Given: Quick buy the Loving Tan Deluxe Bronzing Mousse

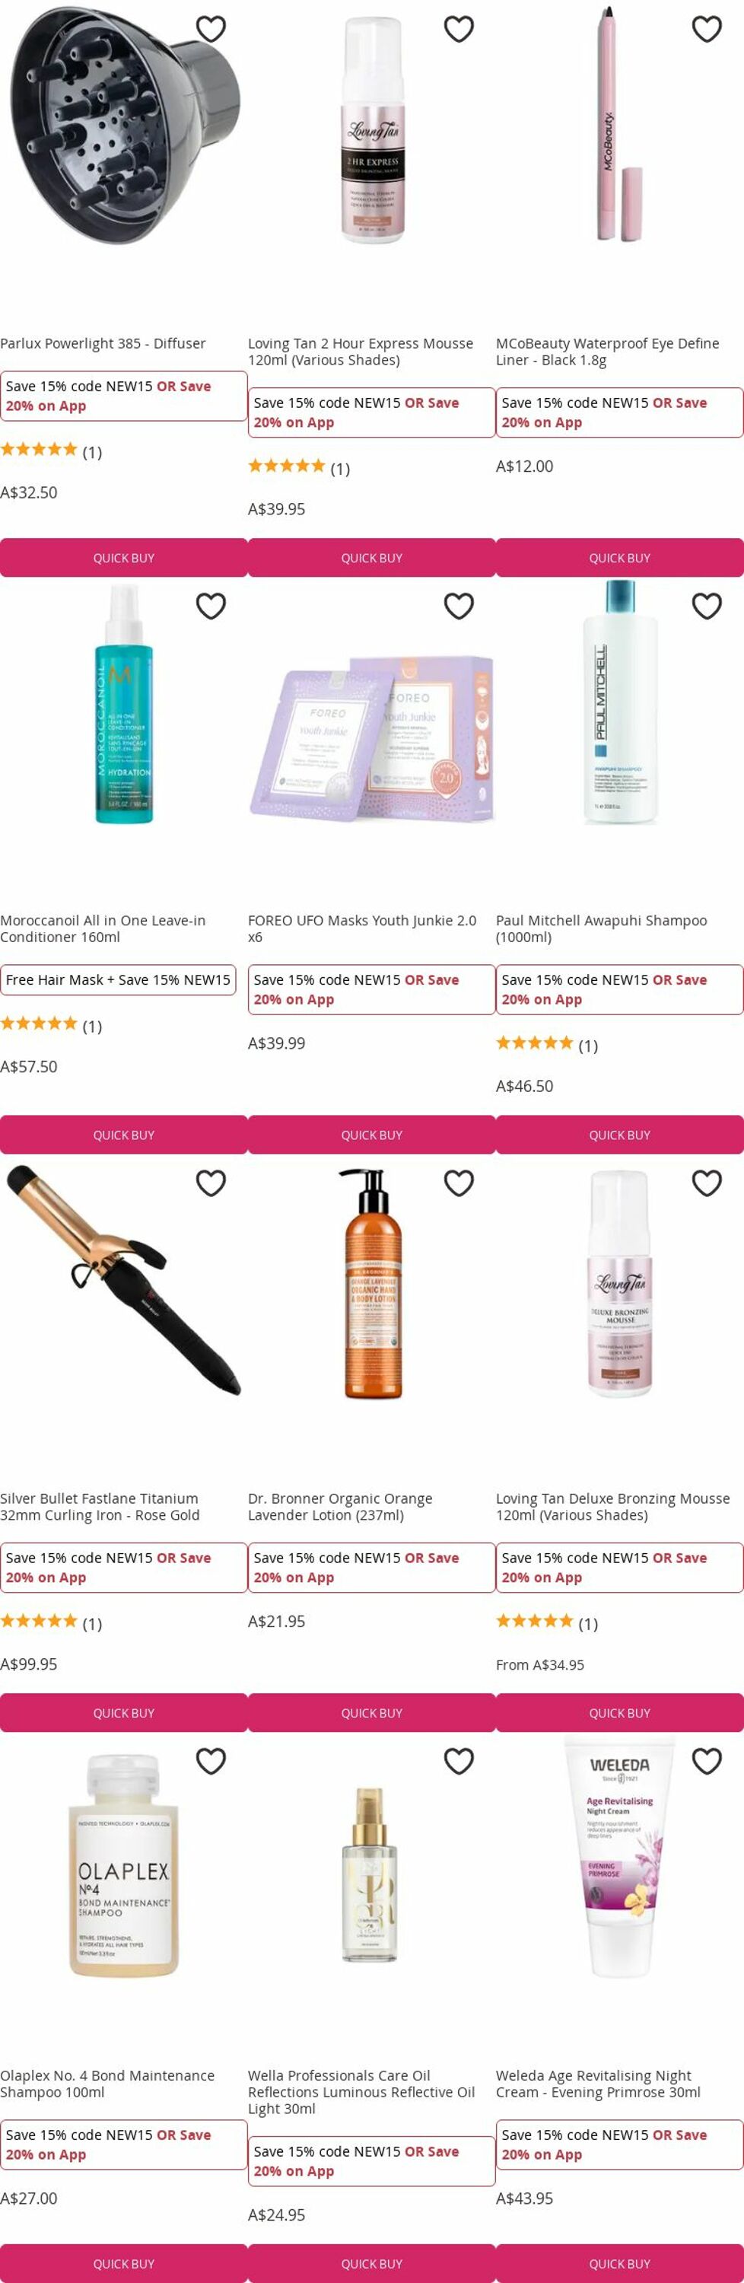Looking at the screenshot, I should click(x=620, y=1712).
